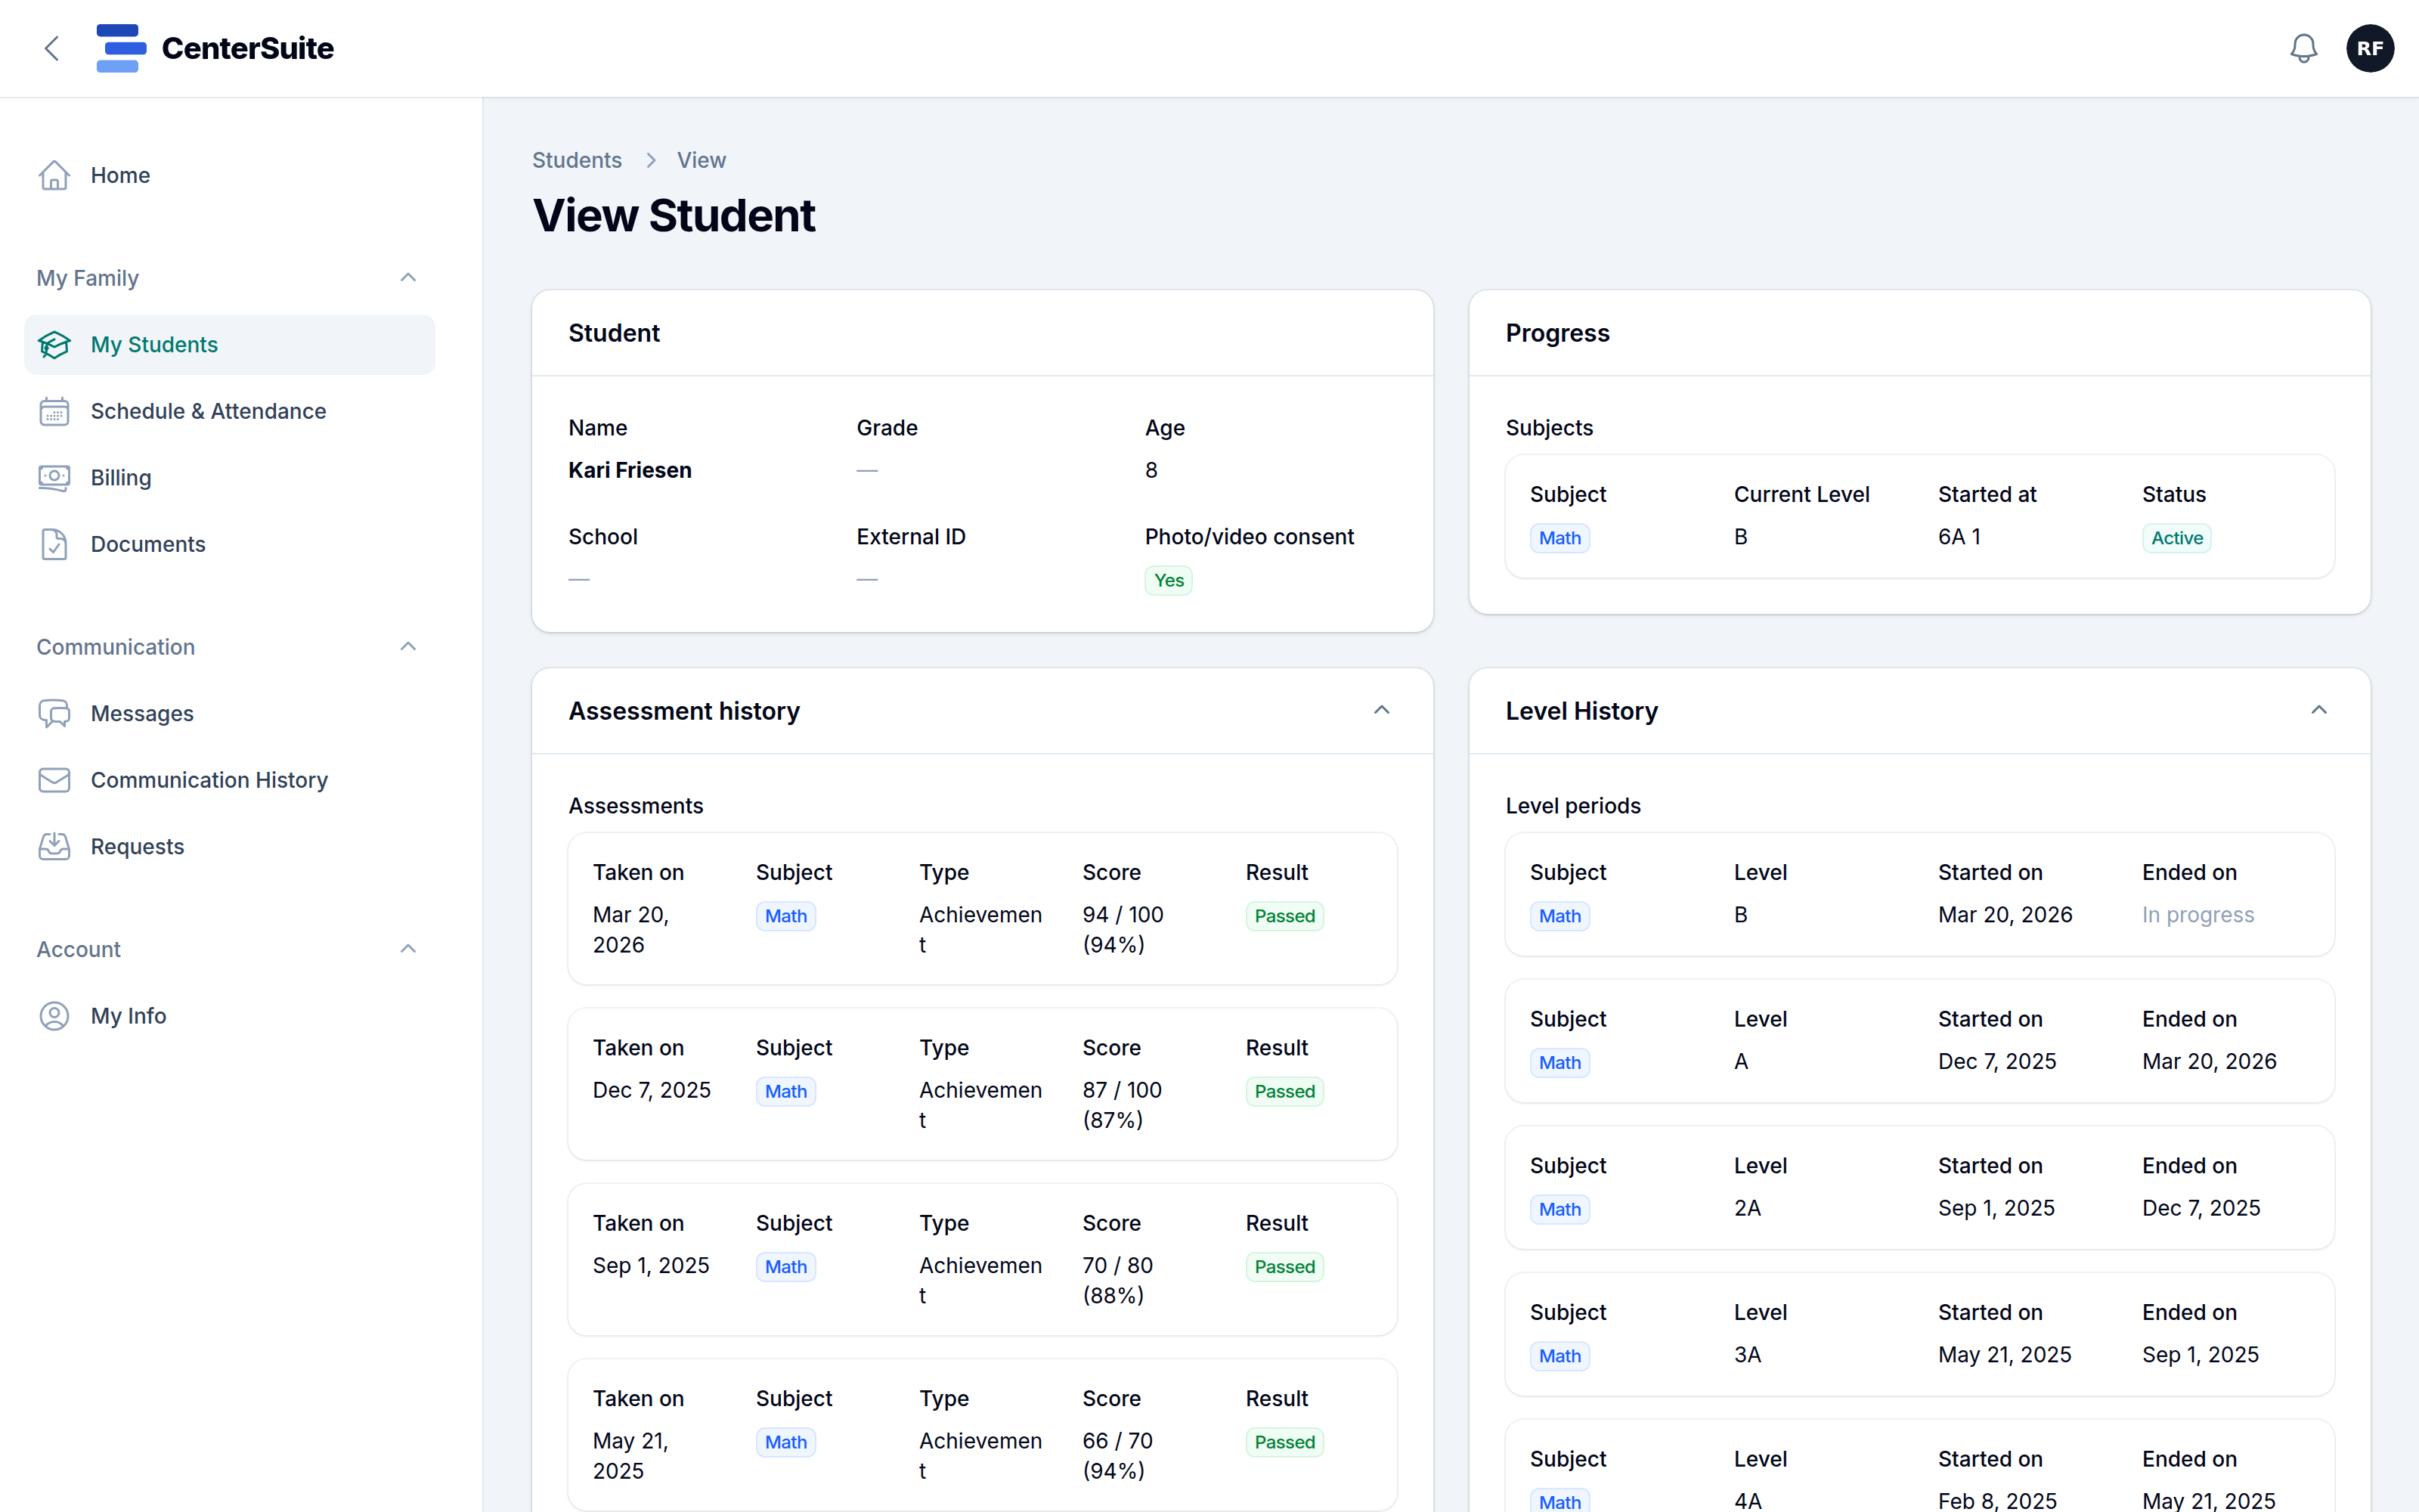
Task: Click the CenterSuite brand name
Action: pos(248,48)
